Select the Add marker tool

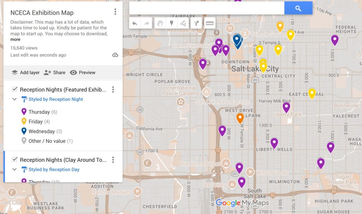pyautogui.click(x=171, y=23)
